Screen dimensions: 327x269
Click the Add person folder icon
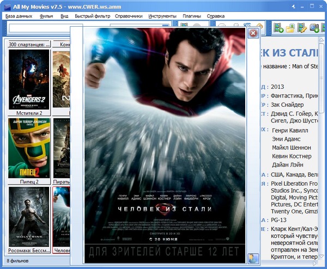coord(290,27)
